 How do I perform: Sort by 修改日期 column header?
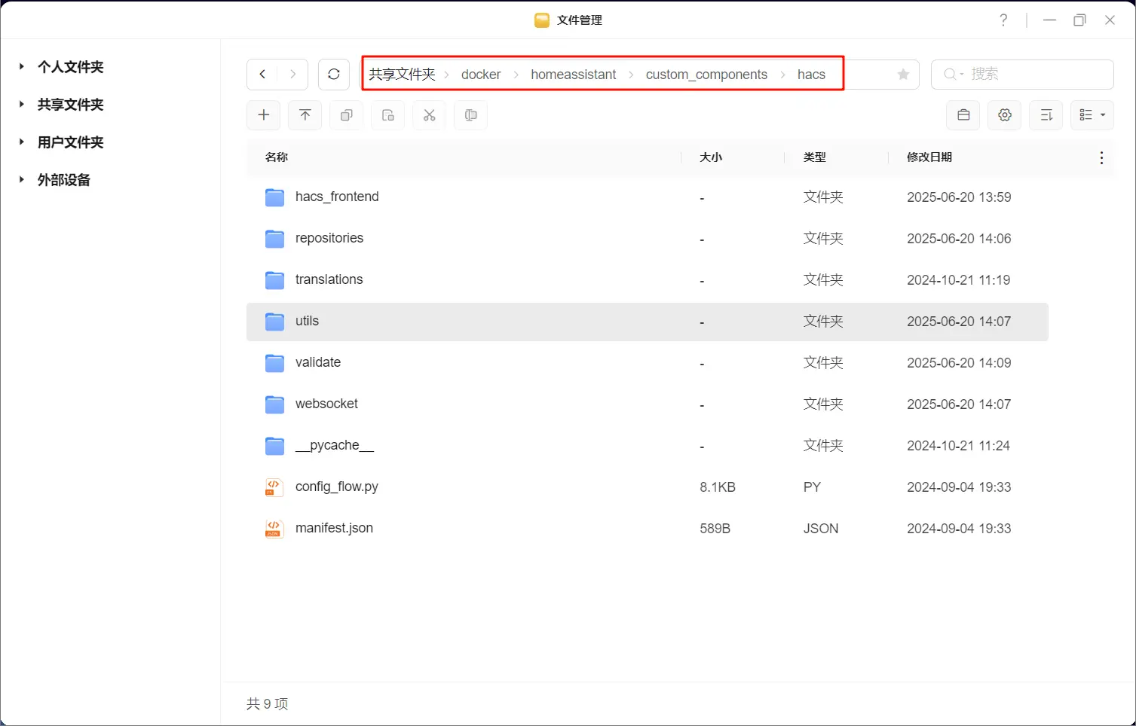point(929,157)
